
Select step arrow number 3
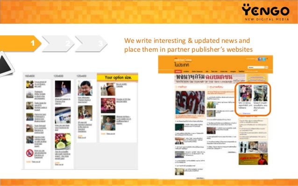[x=91, y=44]
